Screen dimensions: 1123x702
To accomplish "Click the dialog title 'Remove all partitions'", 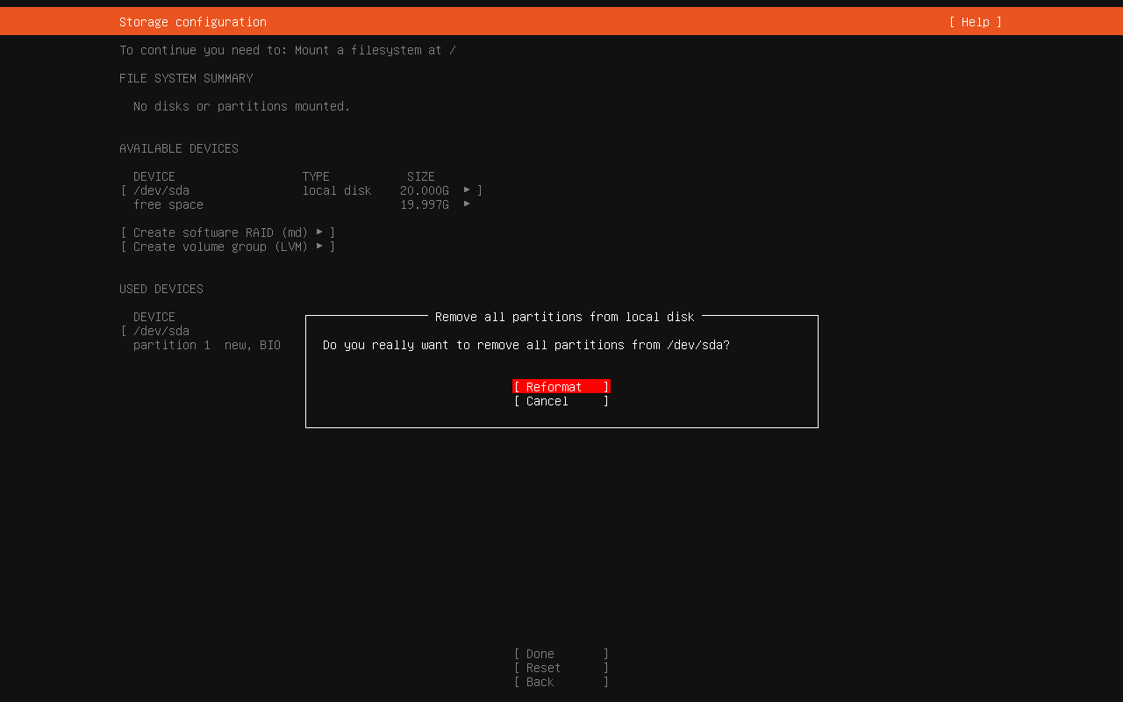I will pyautogui.click(x=564, y=317).
